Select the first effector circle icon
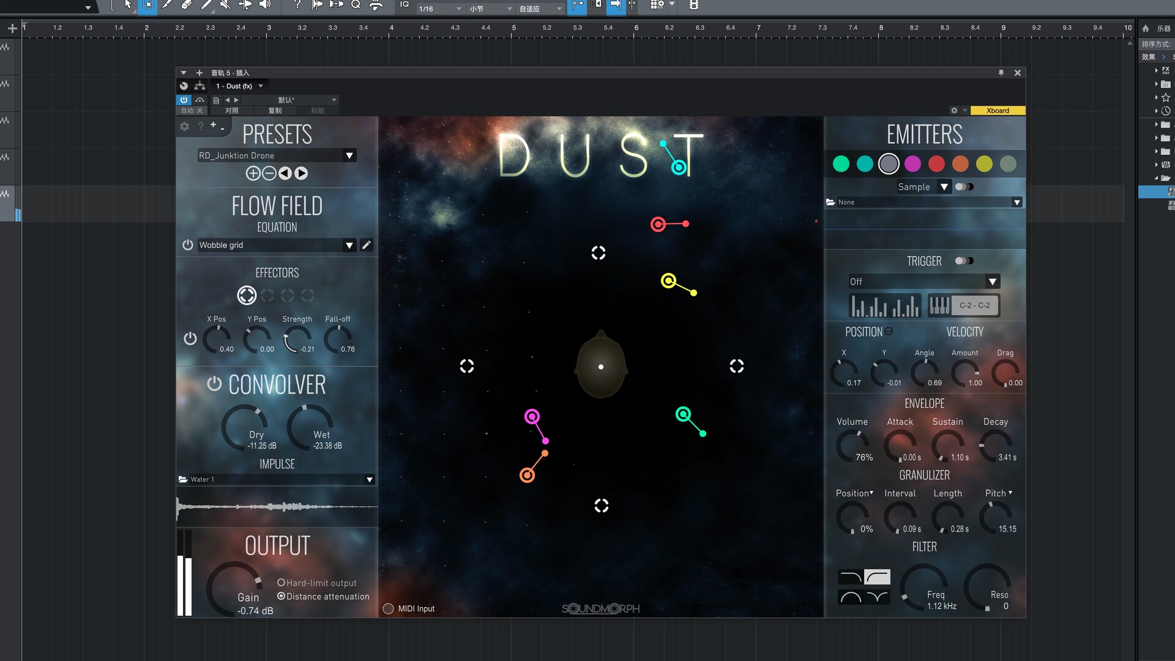Image resolution: width=1175 pixels, height=661 pixels. (x=247, y=296)
